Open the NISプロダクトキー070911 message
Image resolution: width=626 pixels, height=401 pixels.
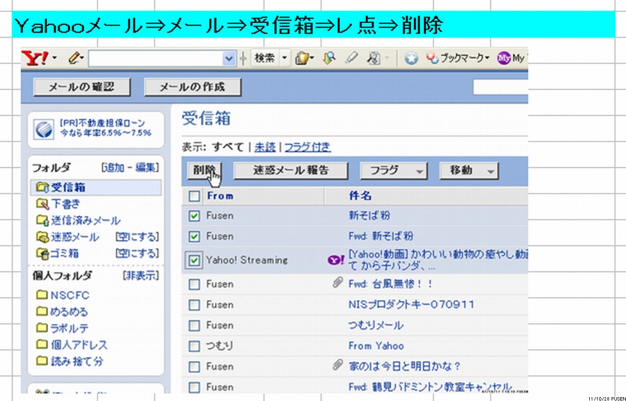click(x=411, y=304)
